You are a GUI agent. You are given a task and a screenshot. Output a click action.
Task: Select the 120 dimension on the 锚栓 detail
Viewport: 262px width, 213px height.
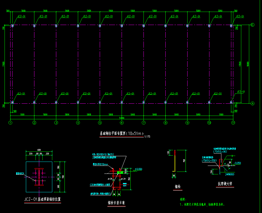point(169,153)
